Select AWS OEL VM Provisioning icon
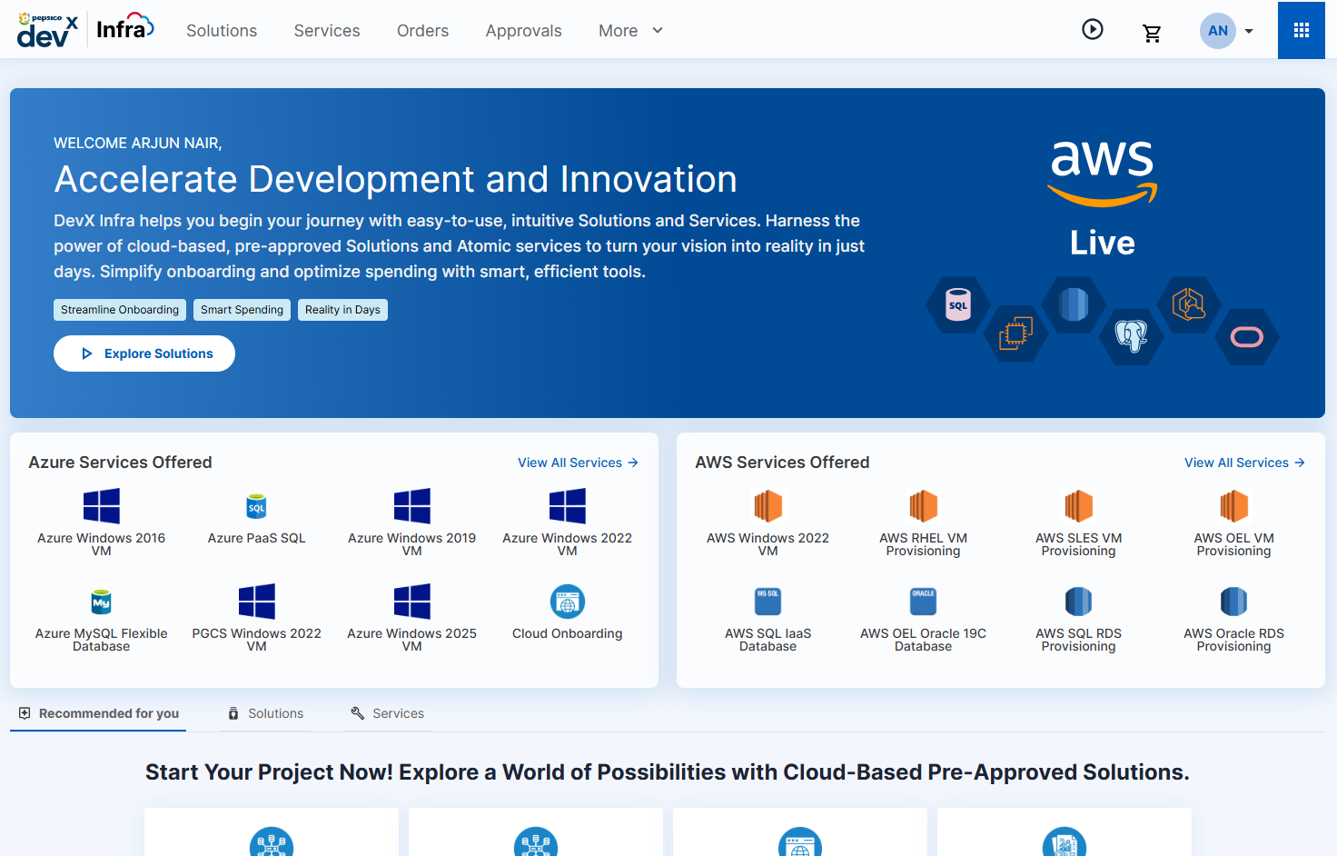Image resolution: width=1337 pixels, height=856 pixels. (x=1234, y=506)
